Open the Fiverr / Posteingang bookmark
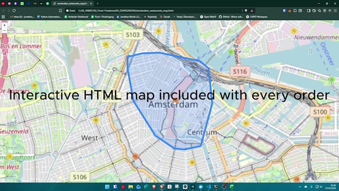The width and height of the screenshot is (339, 191). [x=103, y=16]
